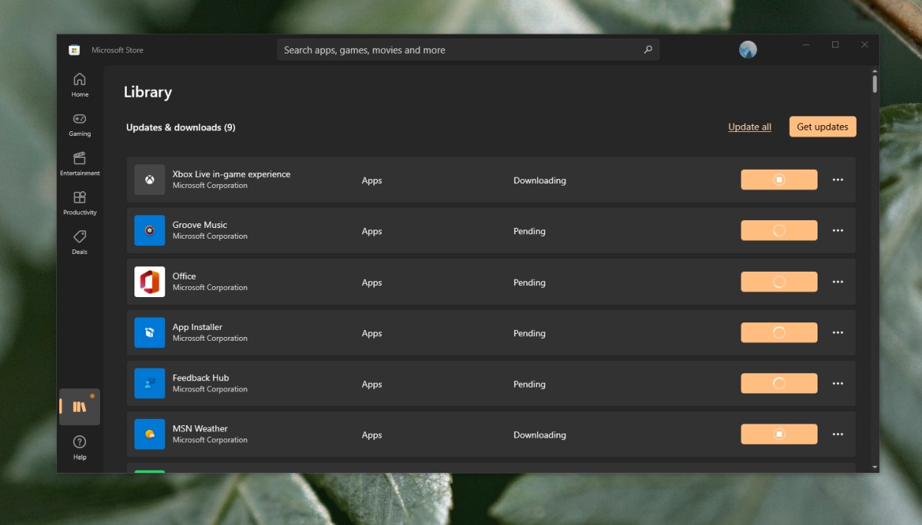The width and height of the screenshot is (922, 525).
Task: Click the scrollbar down arrow
Action: click(x=875, y=466)
